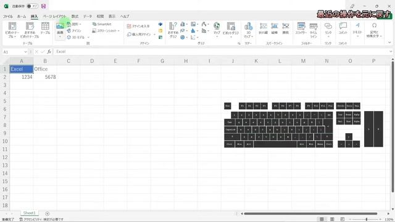
Task: Select cell B1 containing Office
Action: 45,69
